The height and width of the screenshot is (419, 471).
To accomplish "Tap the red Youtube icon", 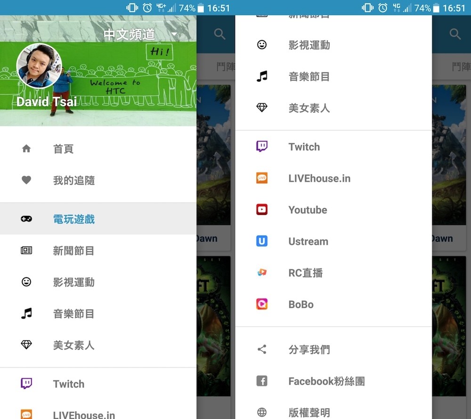I will (x=262, y=209).
